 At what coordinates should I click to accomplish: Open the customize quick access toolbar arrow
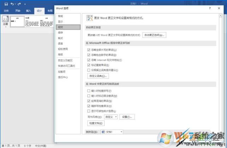pyautogui.click(x=25, y=4)
